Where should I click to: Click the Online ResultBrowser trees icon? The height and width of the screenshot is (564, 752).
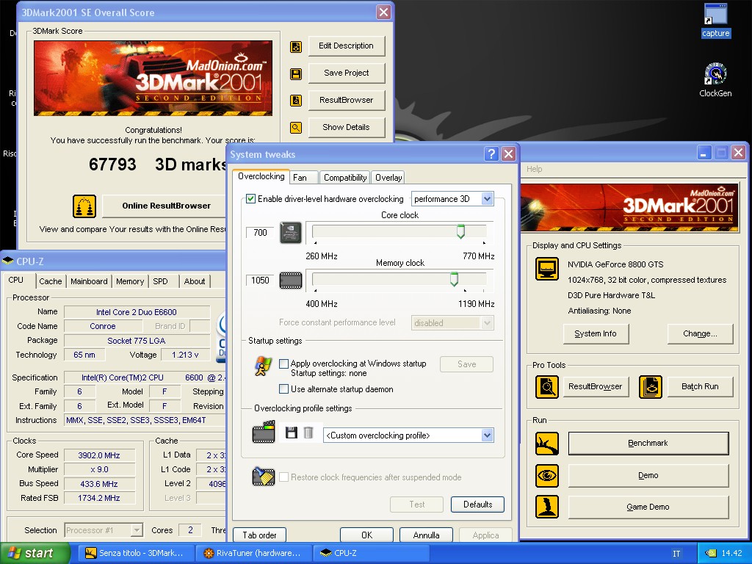(x=84, y=206)
